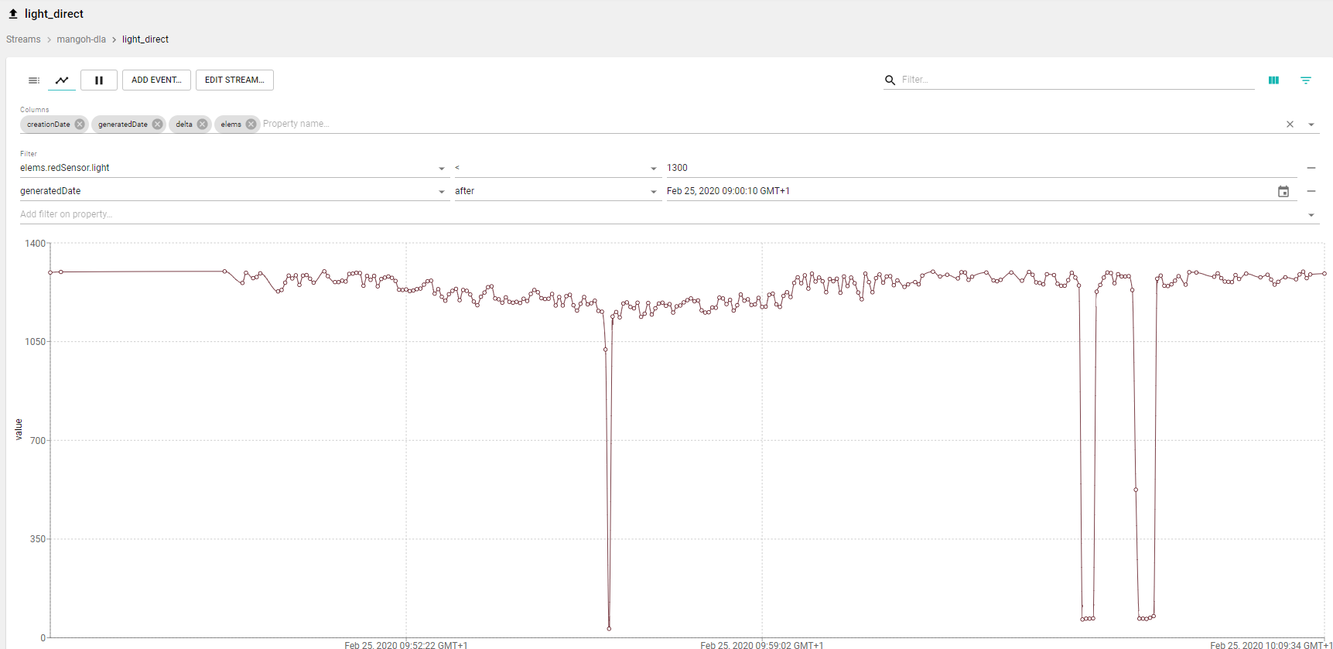Click the search magnifier icon
The width and height of the screenshot is (1333, 649).
pos(890,80)
